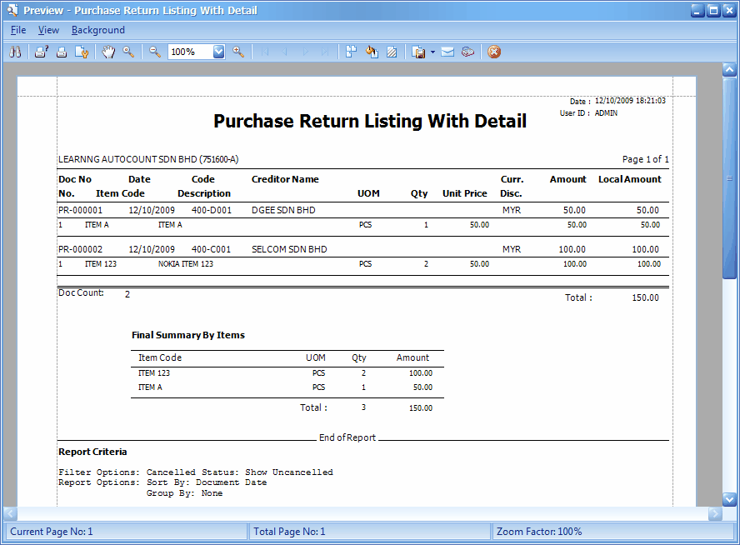Open the View menu
Image resolution: width=740 pixels, height=545 pixels.
coord(48,30)
